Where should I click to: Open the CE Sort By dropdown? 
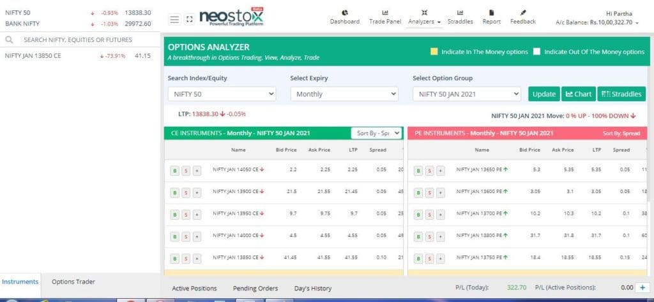[377, 133]
